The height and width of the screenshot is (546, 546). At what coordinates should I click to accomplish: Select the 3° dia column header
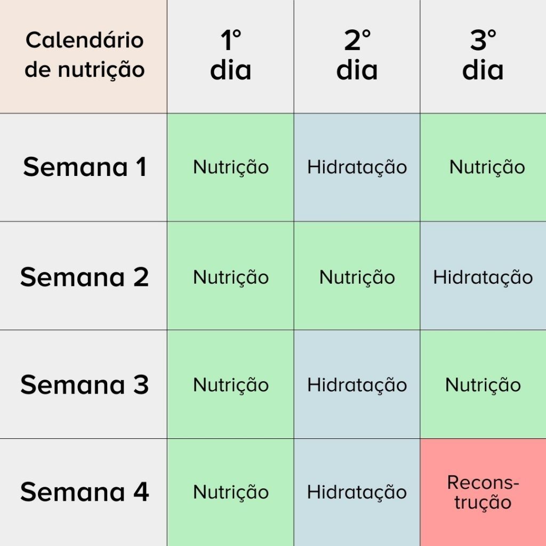[483, 57]
